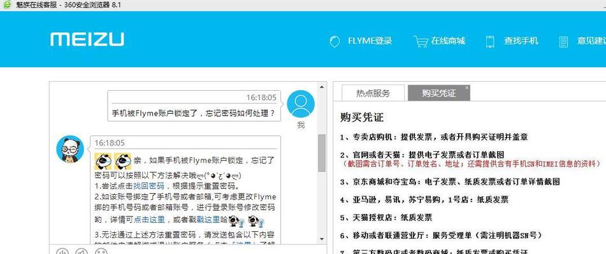Click line 1、专卖店购机 in the list

coord(434,137)
